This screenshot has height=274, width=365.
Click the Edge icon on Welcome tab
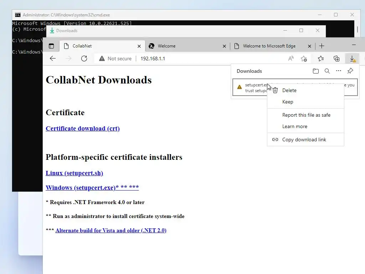(x=151, y=46)
